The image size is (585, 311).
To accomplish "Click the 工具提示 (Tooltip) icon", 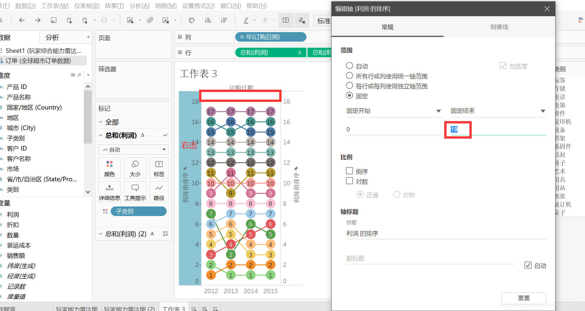I will point(135,192).
